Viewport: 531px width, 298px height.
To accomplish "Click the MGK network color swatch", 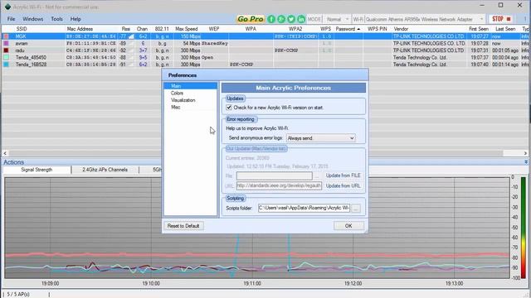I will [6, 36].
